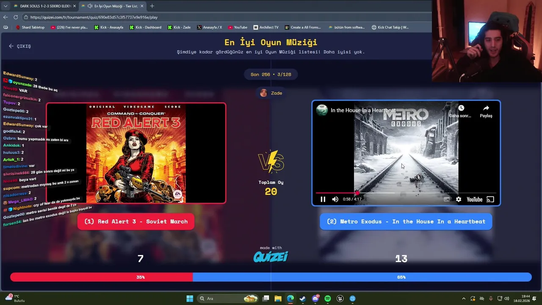Viewport: 542px width, 305px height.
Task: Open YouTube player settings gear
Action: click(x=459, y=199)
